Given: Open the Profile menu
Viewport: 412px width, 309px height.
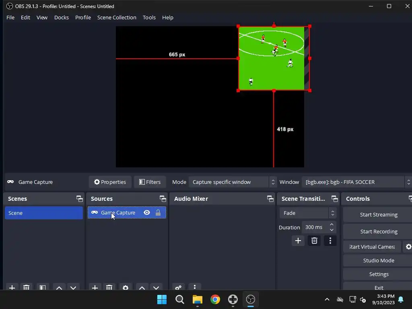Looking at the screenshot, I should [x=83, y=17].
